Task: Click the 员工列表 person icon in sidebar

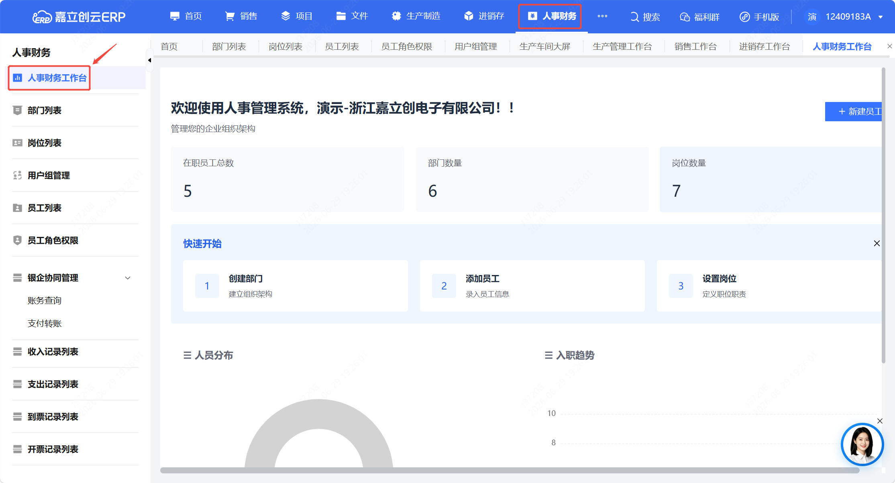Action: point(17,208)
